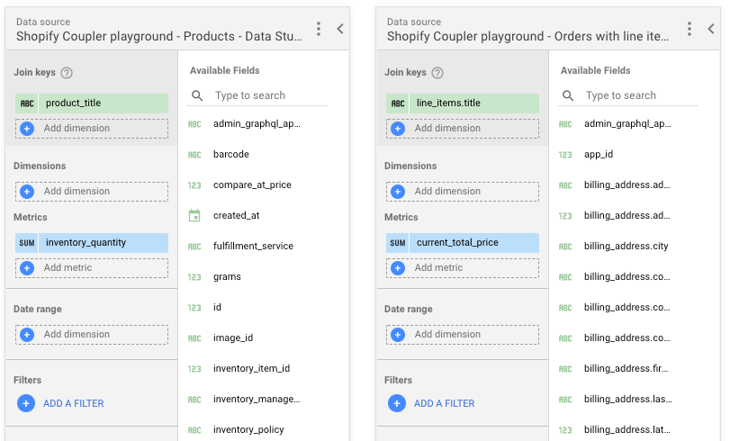Select admin_graphql_ap... field in Products list
The image size is (730, 441).
tap(257, 124)
